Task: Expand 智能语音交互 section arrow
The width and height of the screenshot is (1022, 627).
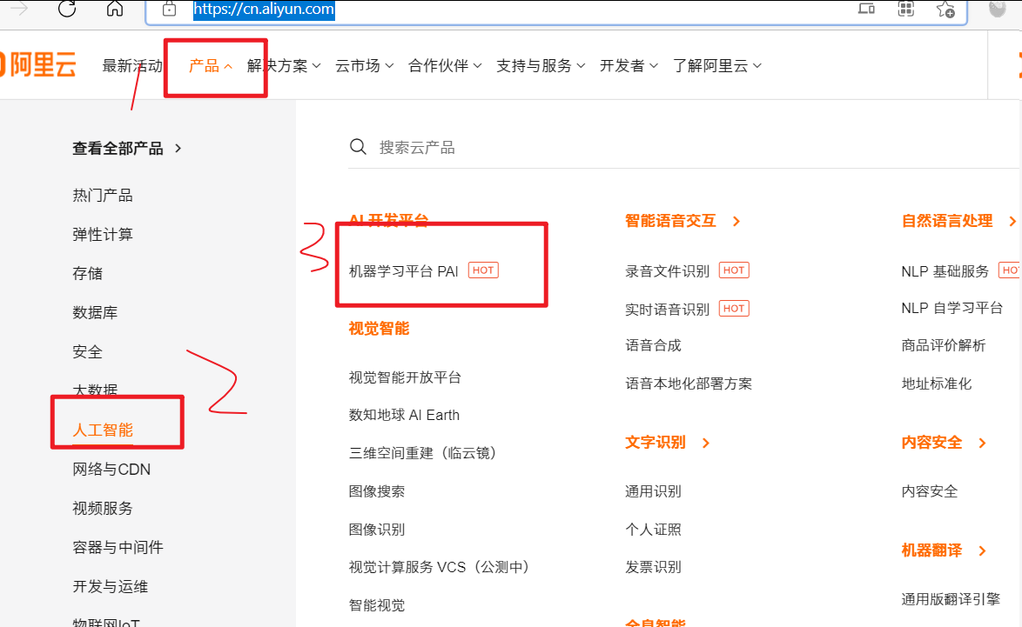Action: point(736,222)
